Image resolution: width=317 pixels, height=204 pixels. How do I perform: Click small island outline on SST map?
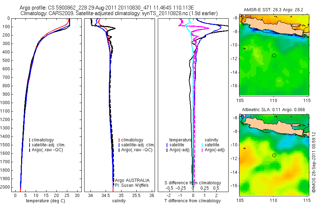click(x=245, y=49)
